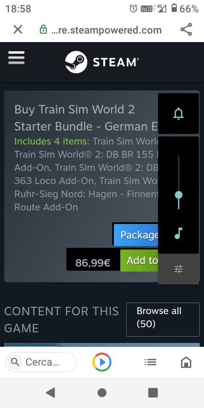Viewport: 204px width, 408px height.
Task: Tap the Steam logo
Action: (x=102, y=62)
